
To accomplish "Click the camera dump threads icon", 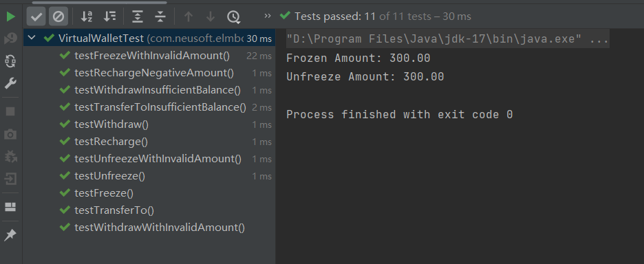I will (10, 134).
